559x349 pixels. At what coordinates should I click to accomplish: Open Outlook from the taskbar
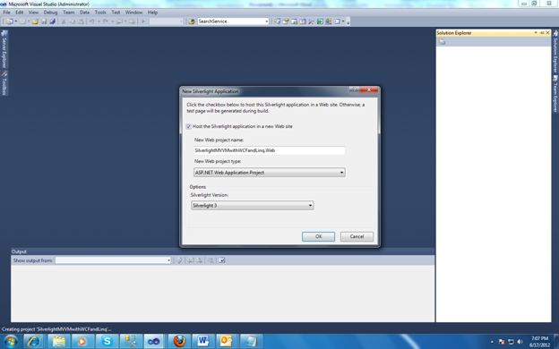(227, 342)
